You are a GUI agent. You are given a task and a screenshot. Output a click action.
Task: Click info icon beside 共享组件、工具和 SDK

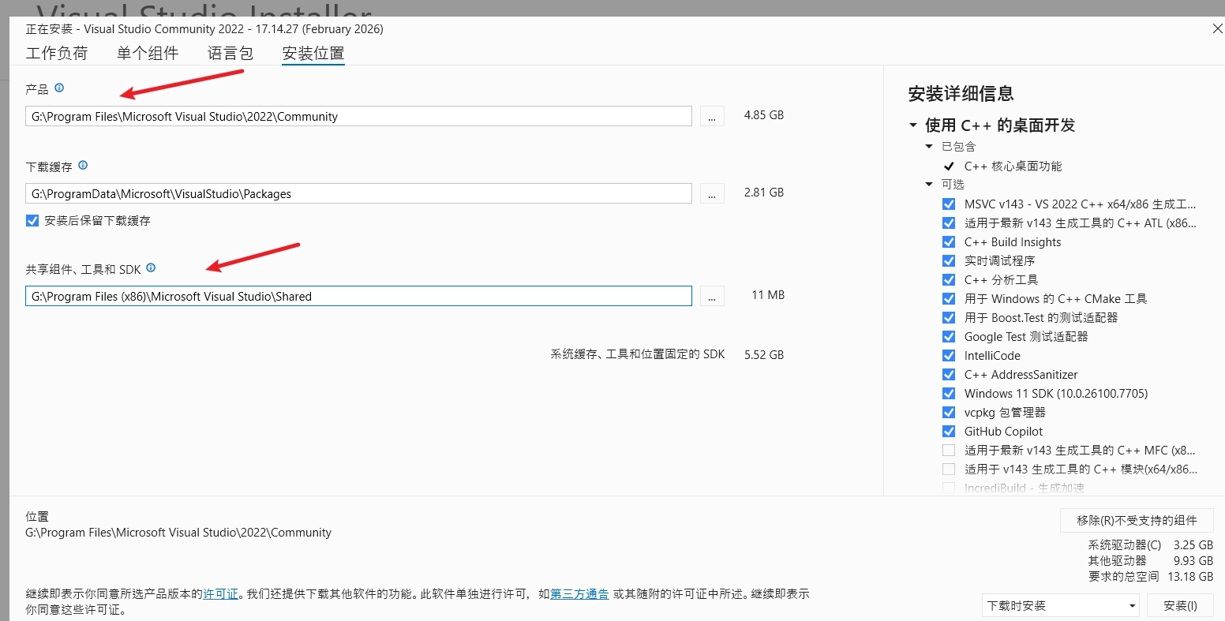point(151,268)
